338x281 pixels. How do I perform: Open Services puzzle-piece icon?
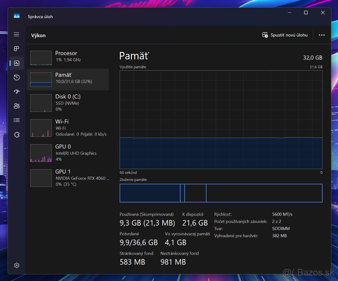[17, 135]
